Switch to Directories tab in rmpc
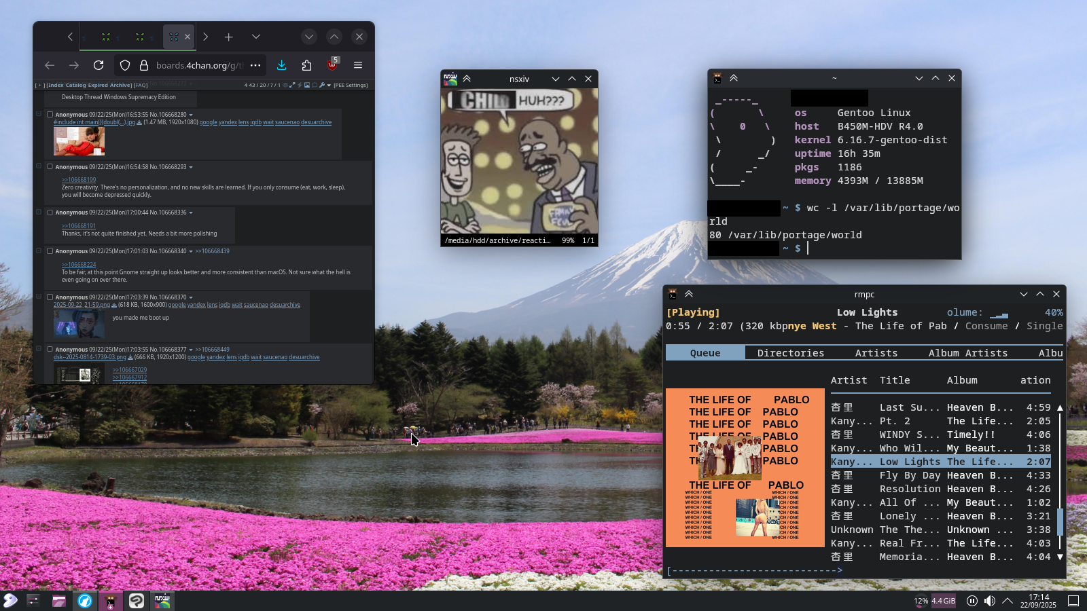Image resolution: width=1087 pixels, height=611 pixels. point(791,353)
